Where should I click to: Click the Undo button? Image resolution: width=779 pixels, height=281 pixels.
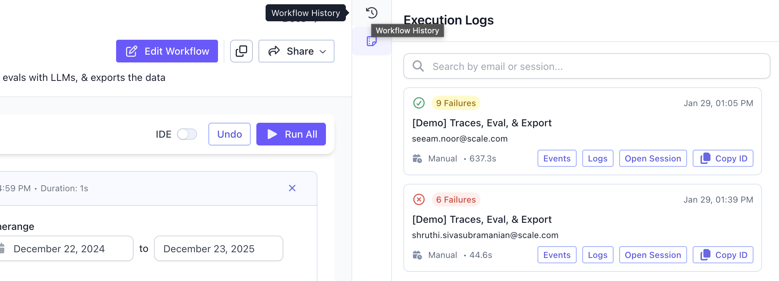(229, 134)
